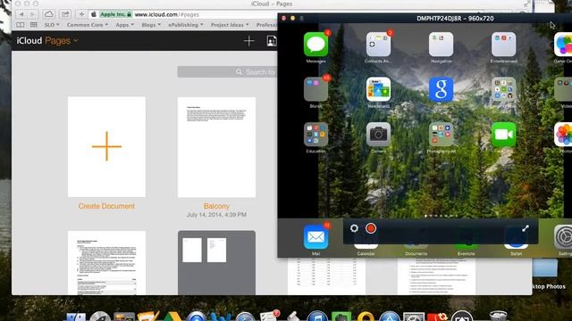The height and width of the screenshot is (321, 572).
Task: Go back with Safari's back arrow
Action: tap(21, 14)
